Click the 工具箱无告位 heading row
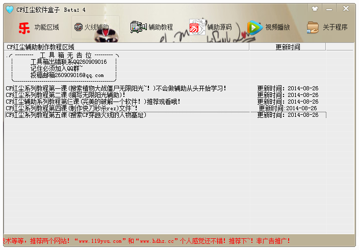359x250 pixels. (x=65, y=55)
